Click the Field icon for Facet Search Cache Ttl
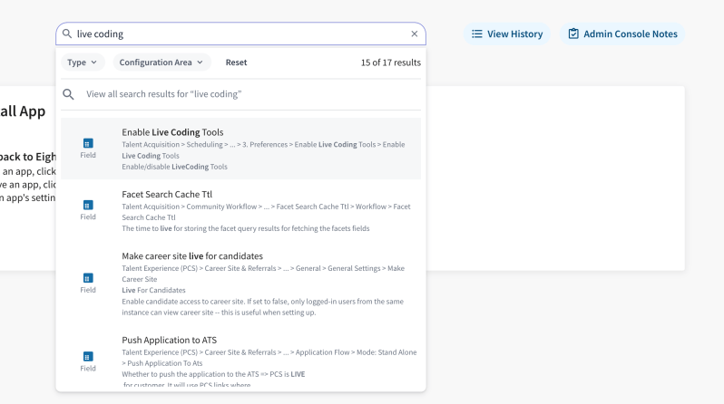The width and height of the screenshot is (724, 404). point(88,205)
